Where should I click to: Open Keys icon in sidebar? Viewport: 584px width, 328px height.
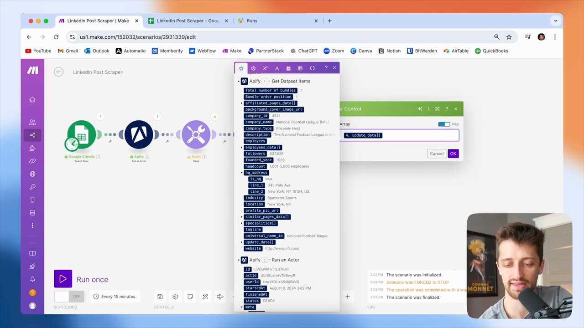[32, 187]
